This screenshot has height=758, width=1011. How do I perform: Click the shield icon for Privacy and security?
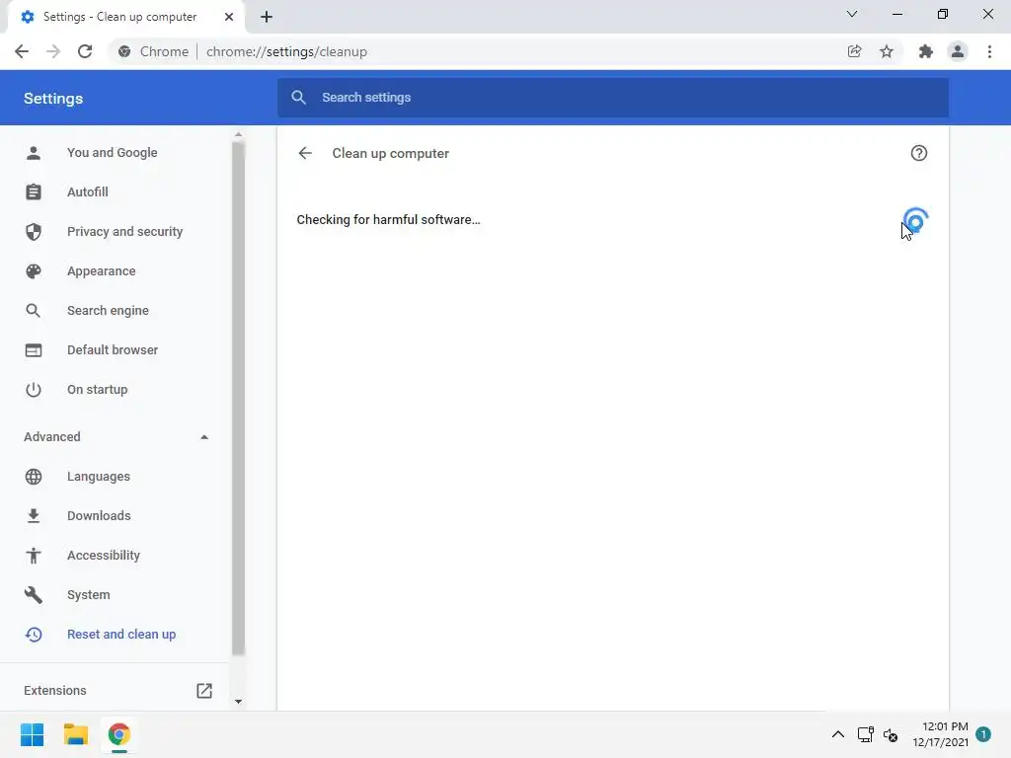(34, 231)
